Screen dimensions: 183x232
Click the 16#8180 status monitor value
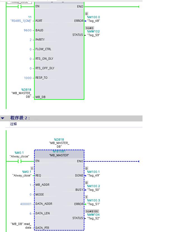click(92, 211)
